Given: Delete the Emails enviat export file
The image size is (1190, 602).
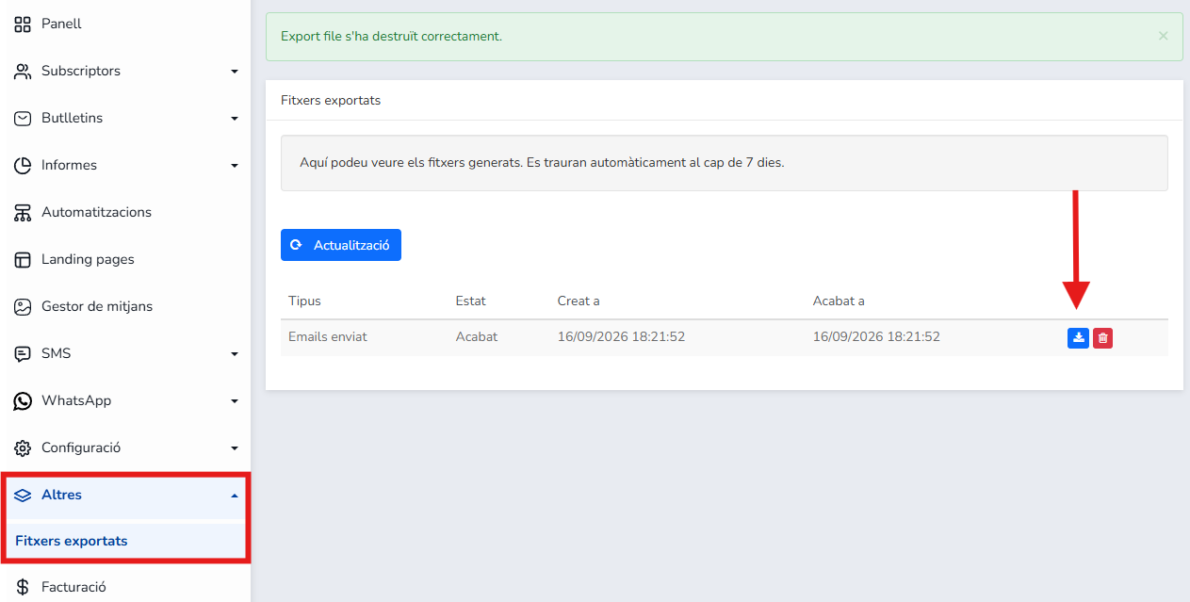Looking at the screenshot, I should pos(1102,337).
